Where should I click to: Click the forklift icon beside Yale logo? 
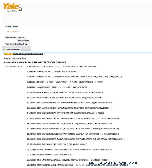coord(20,10)
